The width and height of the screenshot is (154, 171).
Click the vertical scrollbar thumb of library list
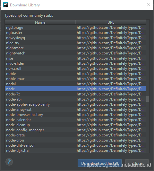(148, 99)
